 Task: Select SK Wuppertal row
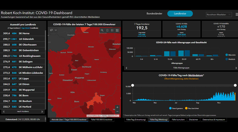23,90
